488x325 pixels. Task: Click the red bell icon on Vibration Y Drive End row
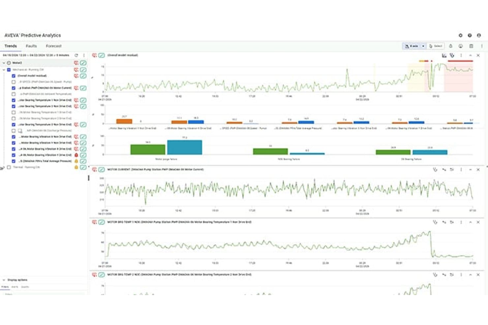pos(76,155)
